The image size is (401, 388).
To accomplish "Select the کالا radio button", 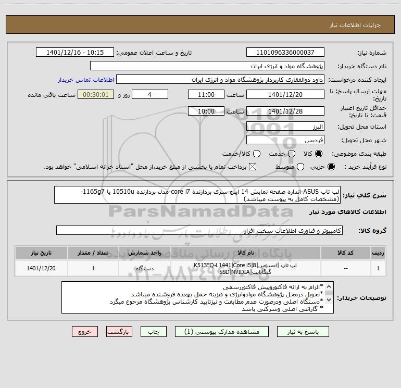I will click(x=319, y=154).
